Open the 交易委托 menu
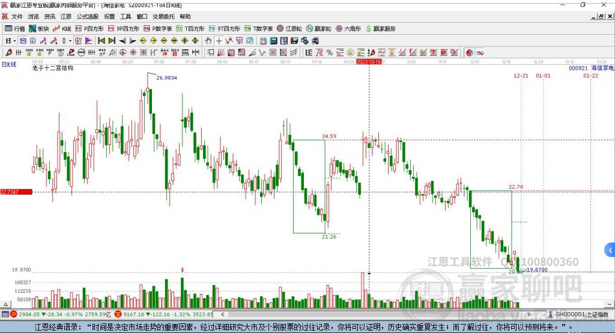Image resolution: width=615 pixels, height=333 pixels. point(163,16)
